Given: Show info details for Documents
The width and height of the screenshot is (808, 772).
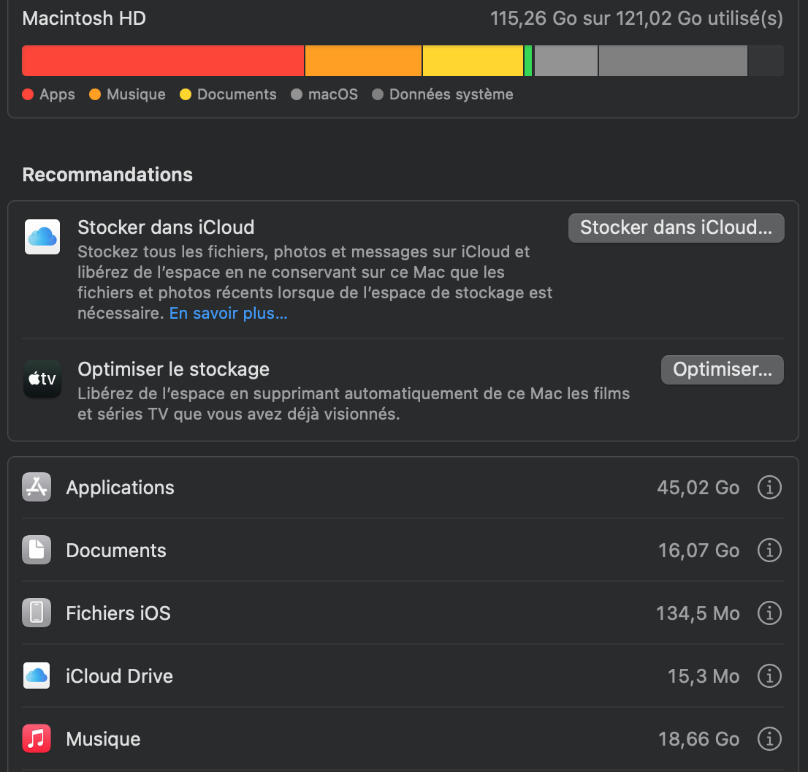Looking at the screenshot, I should [x=769, y=550].
